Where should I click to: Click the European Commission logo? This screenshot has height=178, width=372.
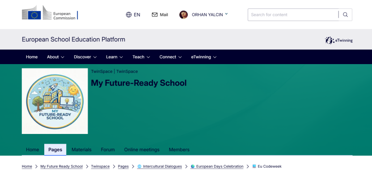point(50,13)
